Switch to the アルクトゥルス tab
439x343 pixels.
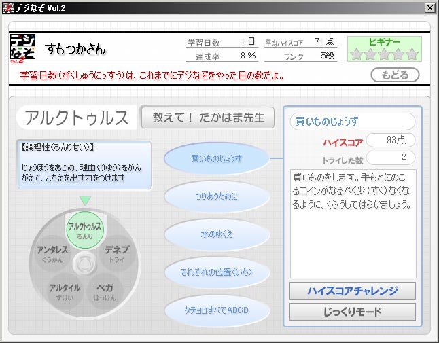coord(76,118)
